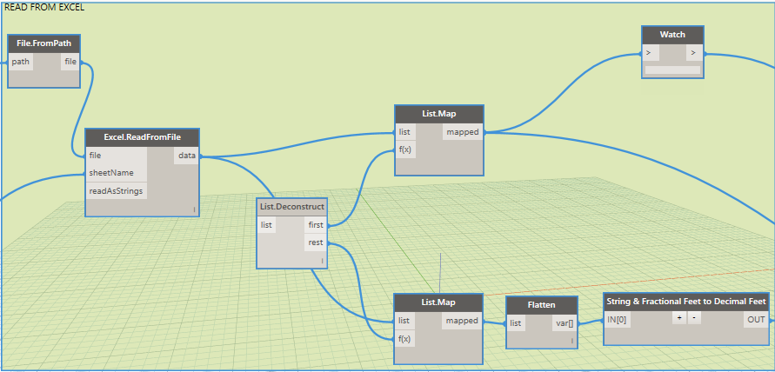Click the sheetName input port

117,174
